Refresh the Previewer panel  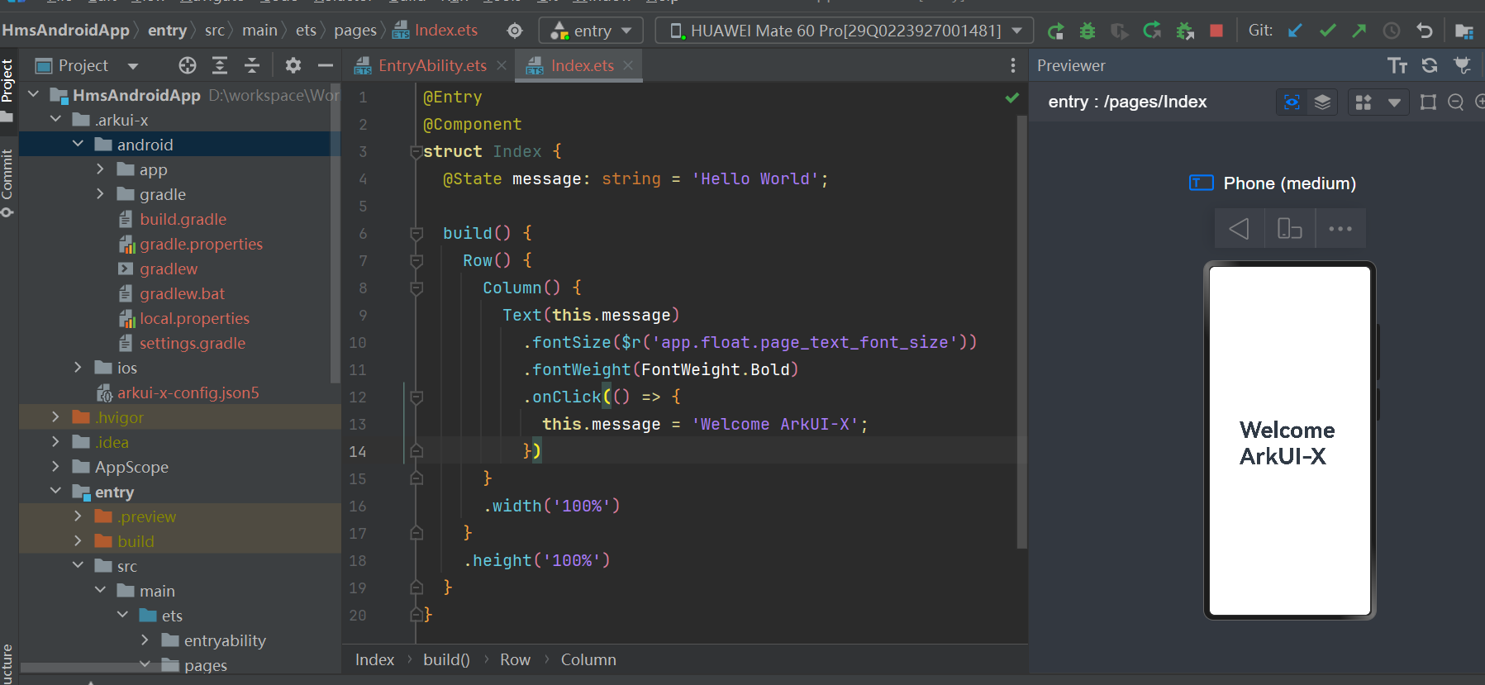1430,65
